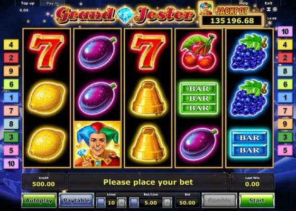The width and height of the screenshot is (296, 211).
Task: Click the blue double BAR symbol
Action: coord(249,144)
